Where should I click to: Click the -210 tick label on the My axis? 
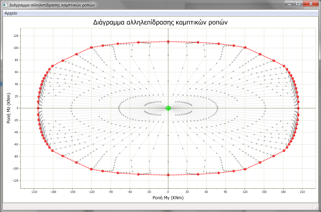point(34,192)
